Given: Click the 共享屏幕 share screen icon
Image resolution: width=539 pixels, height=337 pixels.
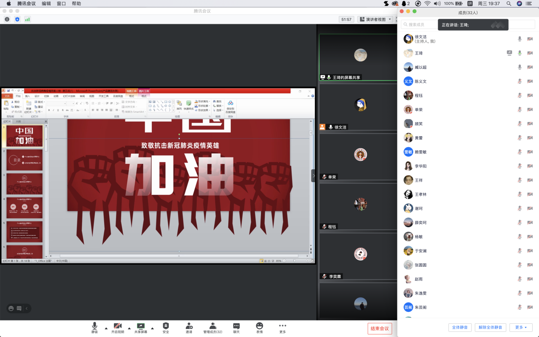Looking at the screenshot, I should (x=141, y=326).
